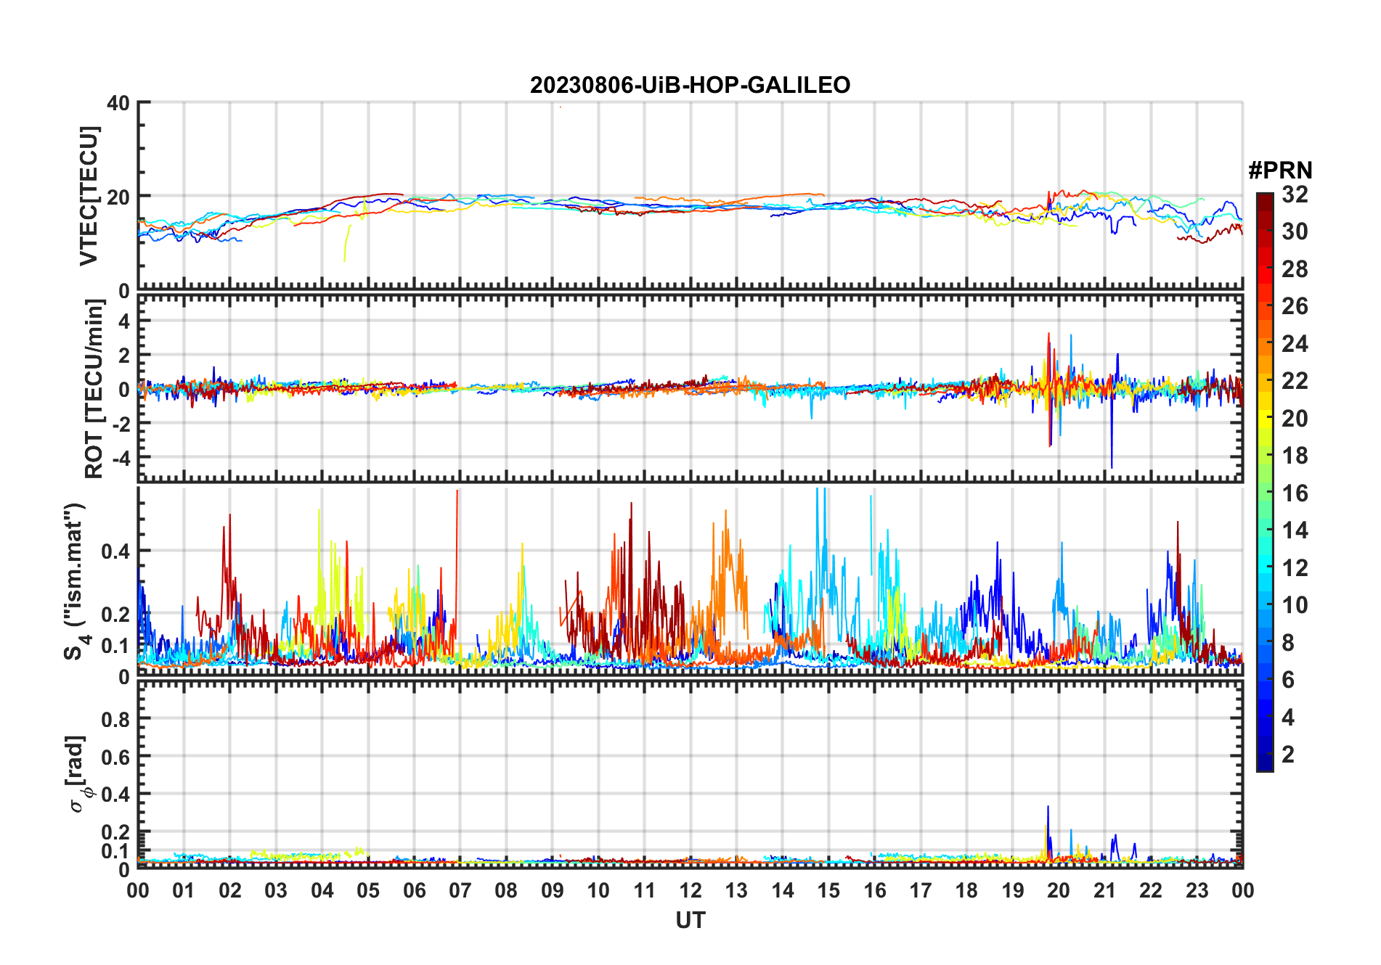This screenshot has width=1381, height=965.
Task: Click the VTEC[TECU] axis label
Action: pyautogui.click(x=89, y=196)
